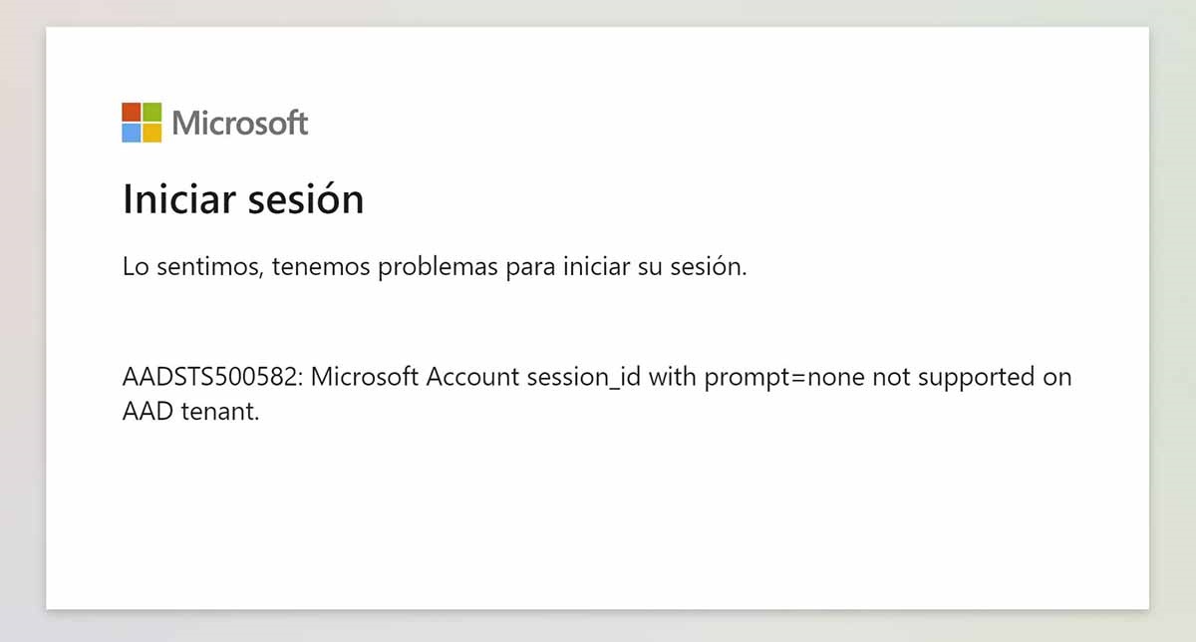Viewport: 1196px width, 642px height.
Task: Click the red square of the Microsoft logo
Action: pyautogui.click(x=132, y=112)
